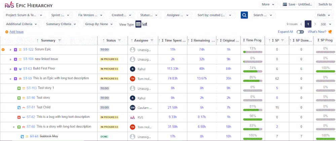Click Rahul's avatar on the ST-63 row

pos(133,69)
